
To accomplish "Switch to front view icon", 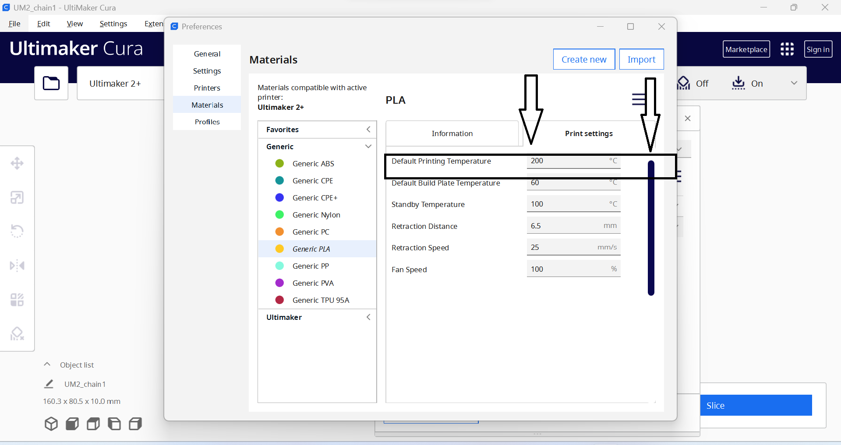I will (72, 424).
